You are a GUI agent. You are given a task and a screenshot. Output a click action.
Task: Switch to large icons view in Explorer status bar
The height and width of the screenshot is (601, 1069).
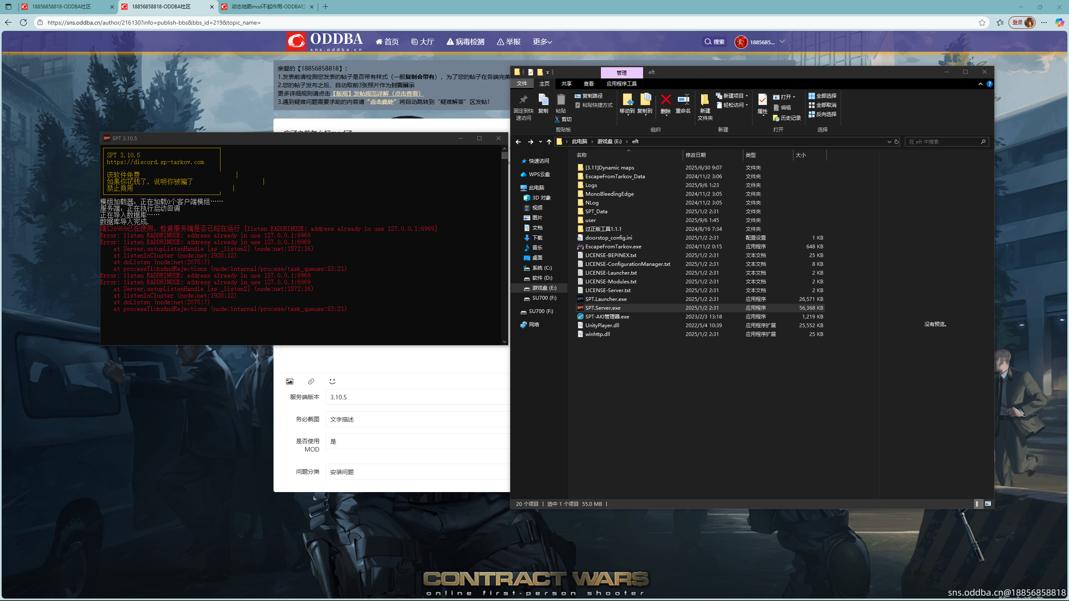pyautogui.click(x=988, y=504)
